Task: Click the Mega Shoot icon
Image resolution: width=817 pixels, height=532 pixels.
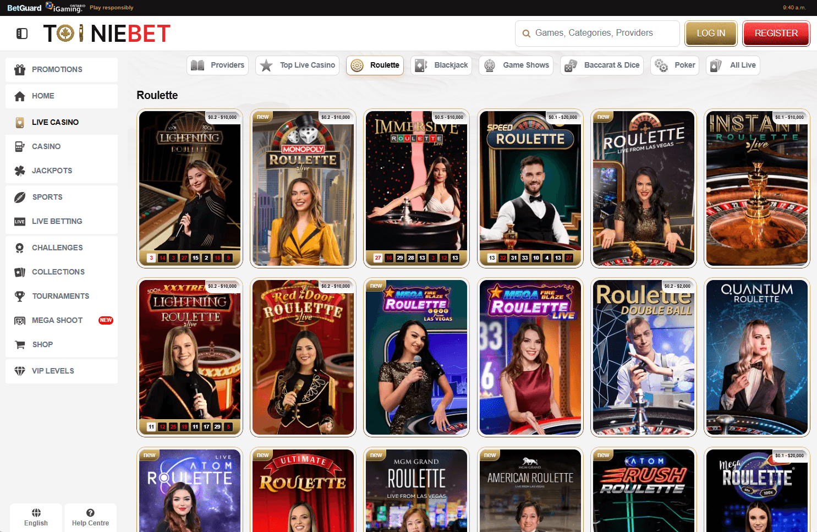Action: click(x=20, y=320)
